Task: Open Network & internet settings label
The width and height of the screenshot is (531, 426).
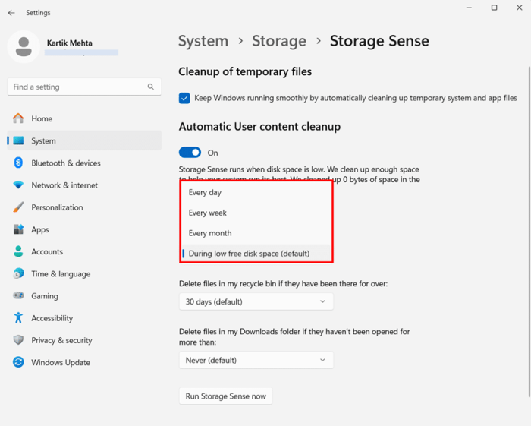Action: [64, 185]
